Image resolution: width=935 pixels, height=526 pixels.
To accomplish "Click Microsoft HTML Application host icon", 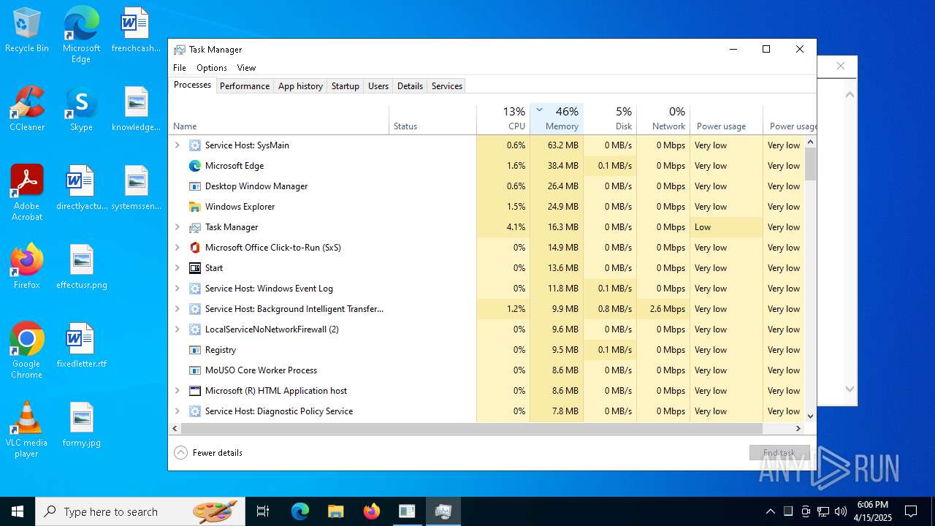I will (195, 391).
